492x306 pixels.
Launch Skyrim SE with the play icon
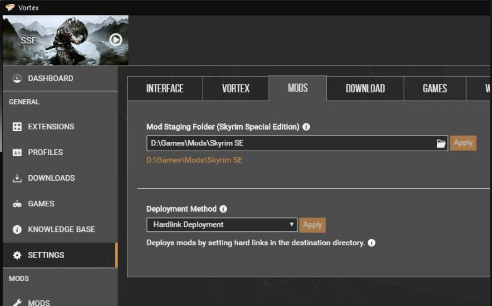point(116,40)
